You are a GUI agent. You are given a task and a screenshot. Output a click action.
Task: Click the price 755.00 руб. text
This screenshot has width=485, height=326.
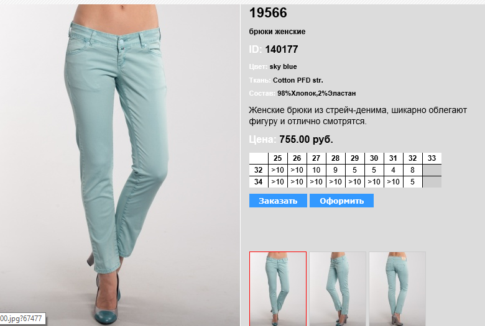(x=306, y=139)
